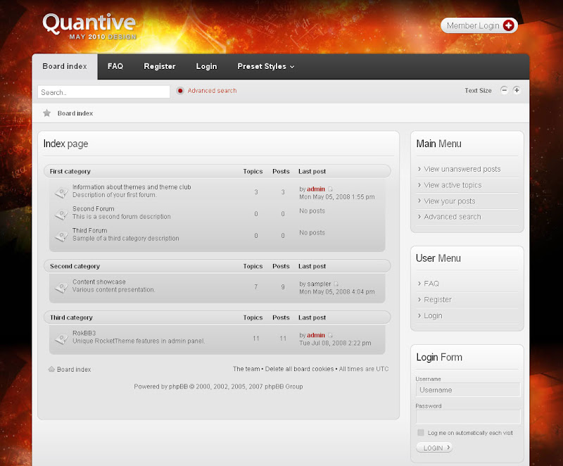Open Information about themes and theme club forum
The image size is (563, 466).
click(132, 187)
